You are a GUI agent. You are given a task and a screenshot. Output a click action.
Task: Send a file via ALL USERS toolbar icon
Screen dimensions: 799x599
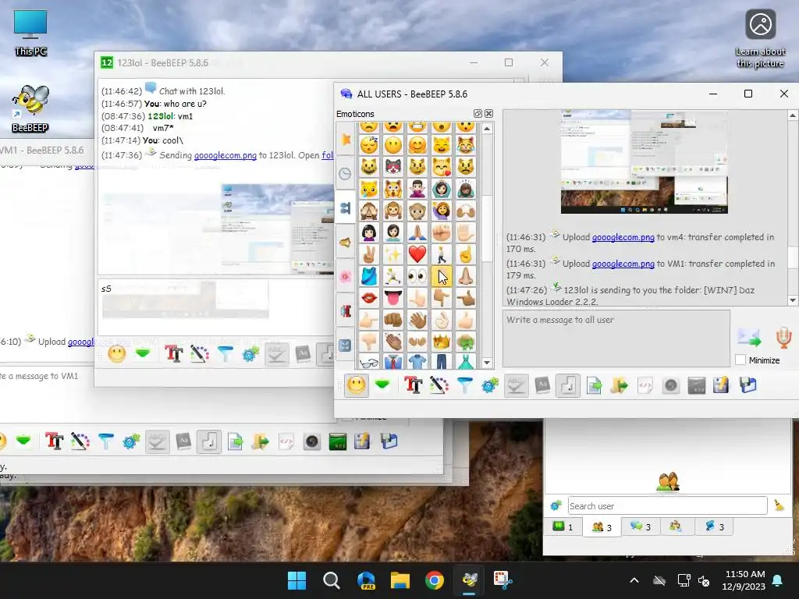click(594, 385)
